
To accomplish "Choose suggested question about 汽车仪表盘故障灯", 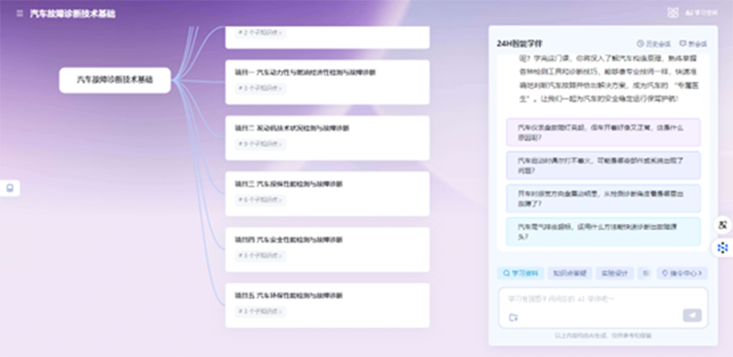I will click(x=603, y=132).
